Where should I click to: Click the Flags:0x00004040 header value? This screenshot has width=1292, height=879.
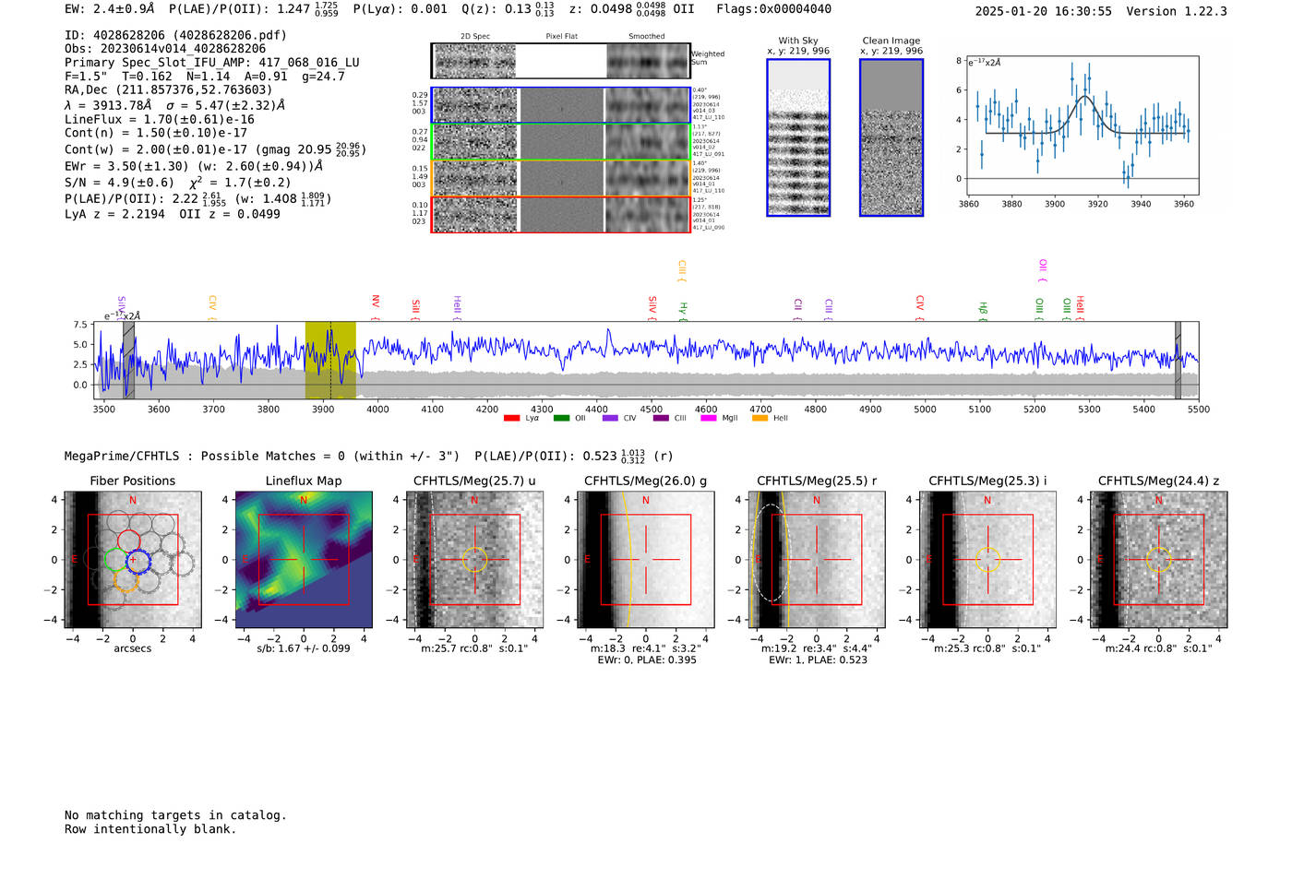point(773,9)
